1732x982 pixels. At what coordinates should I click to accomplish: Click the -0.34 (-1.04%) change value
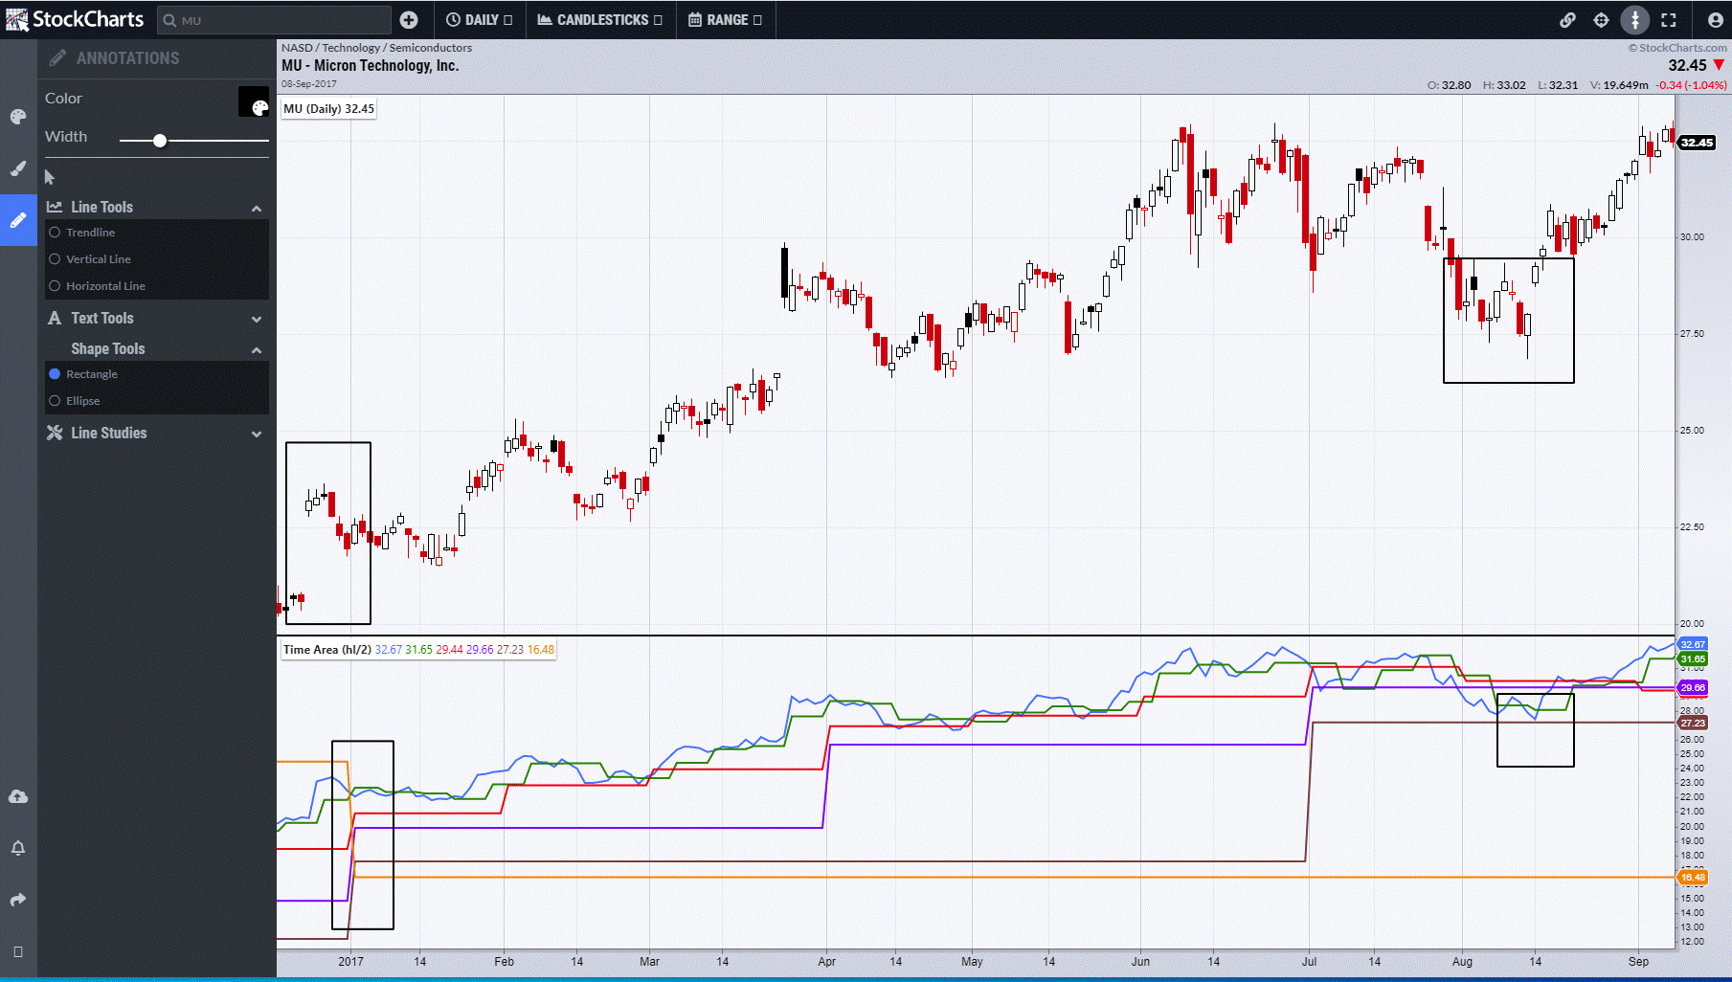(x=1691, y=85)
